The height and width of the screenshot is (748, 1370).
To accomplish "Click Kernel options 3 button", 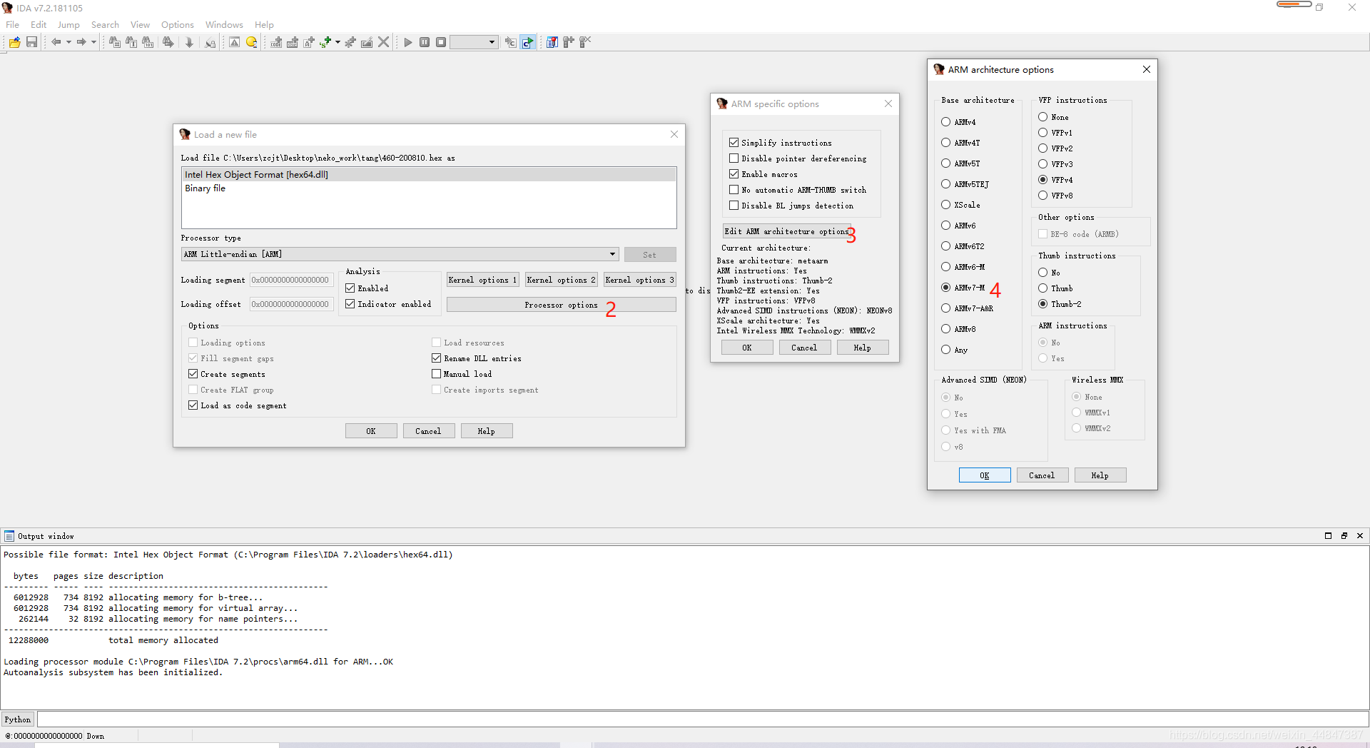I will [640, 280].
